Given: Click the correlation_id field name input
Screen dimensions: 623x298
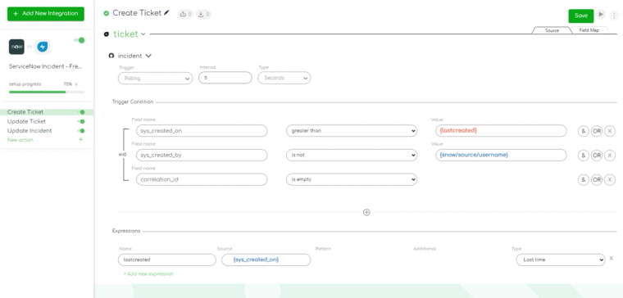Looking at the screenshot, I should click(x=202, y=179).
